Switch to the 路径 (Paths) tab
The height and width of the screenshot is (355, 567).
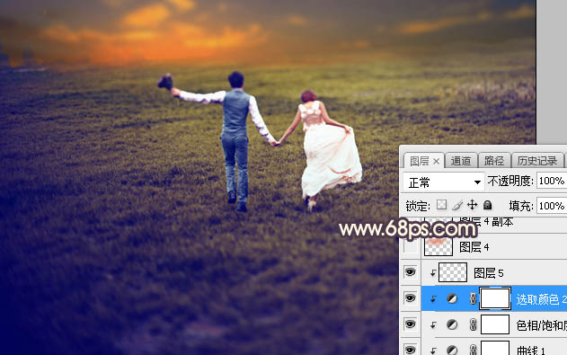tap(494, 161)
